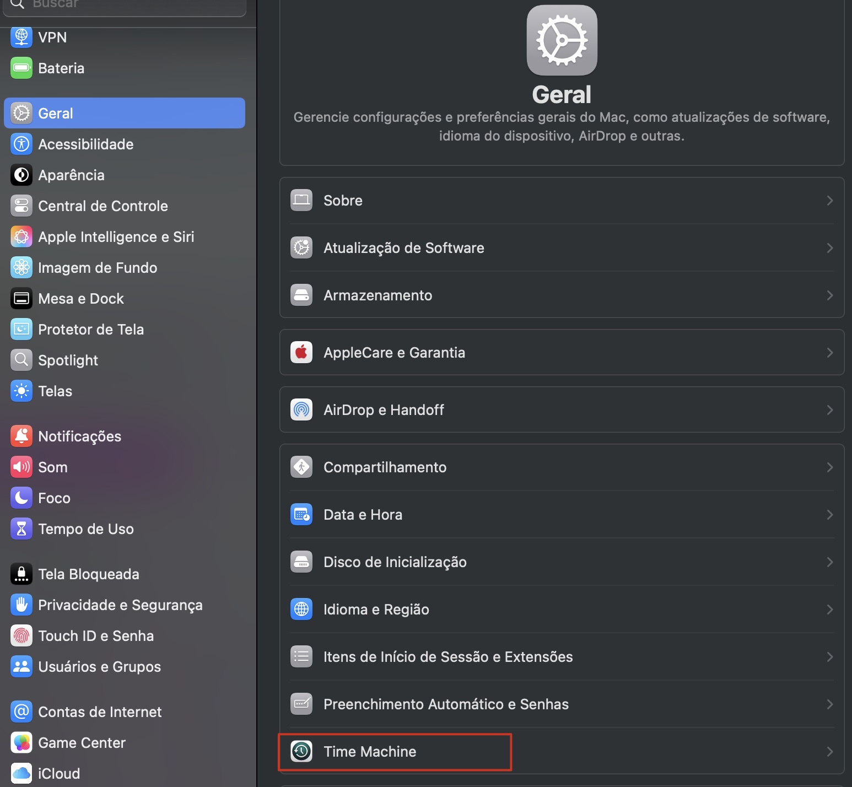This screenshot has height=787, width=852.
Task: Open Touch ID e Senha settings
Action: tap(21, 635)
